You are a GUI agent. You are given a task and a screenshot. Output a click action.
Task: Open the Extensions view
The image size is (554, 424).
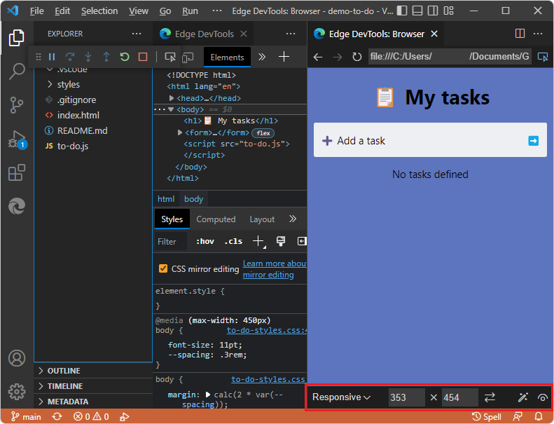tap(17, 172)
